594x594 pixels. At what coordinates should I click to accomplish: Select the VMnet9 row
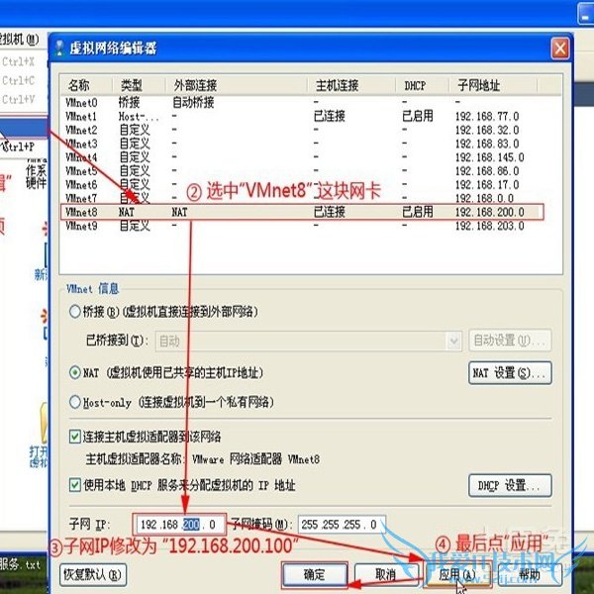point(311,226)
